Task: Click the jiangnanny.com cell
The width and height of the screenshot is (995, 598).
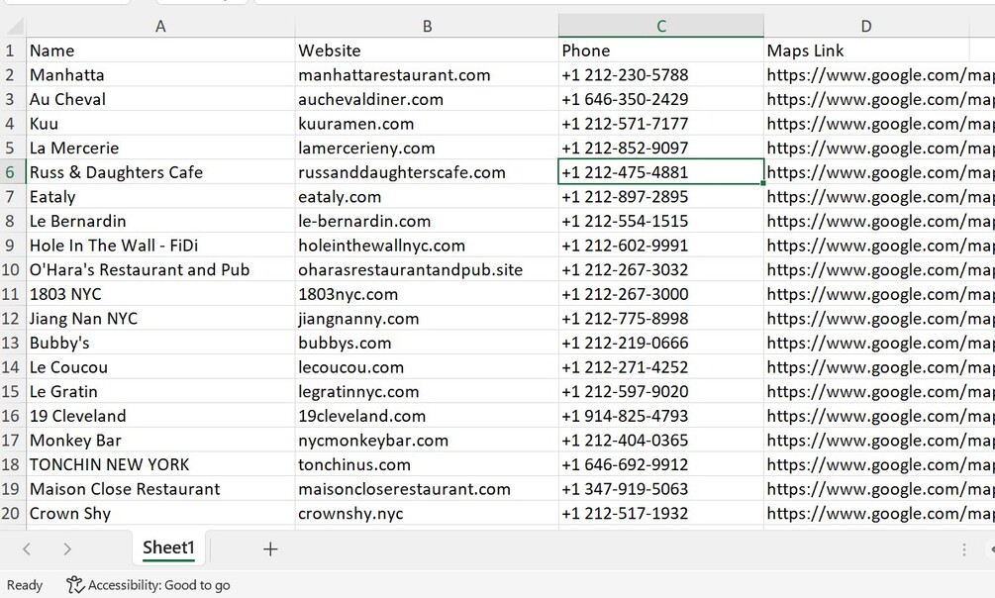Action: [x=427, y=318]
